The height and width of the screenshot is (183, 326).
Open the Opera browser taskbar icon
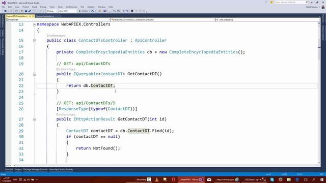(x=173, y=179)
